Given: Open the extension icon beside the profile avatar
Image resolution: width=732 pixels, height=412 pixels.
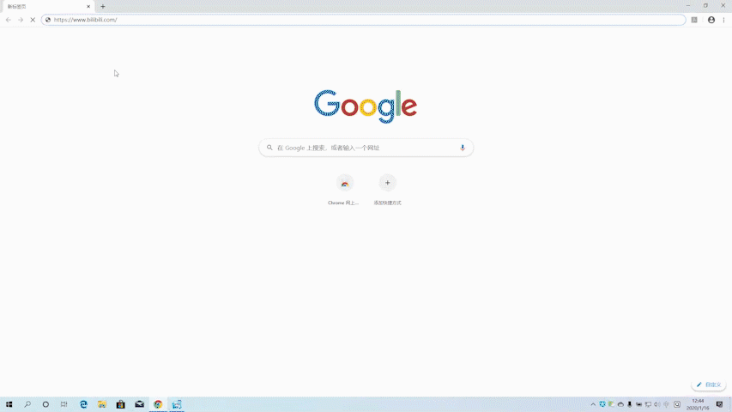Looking at the screenshot, I should (694, 20).
